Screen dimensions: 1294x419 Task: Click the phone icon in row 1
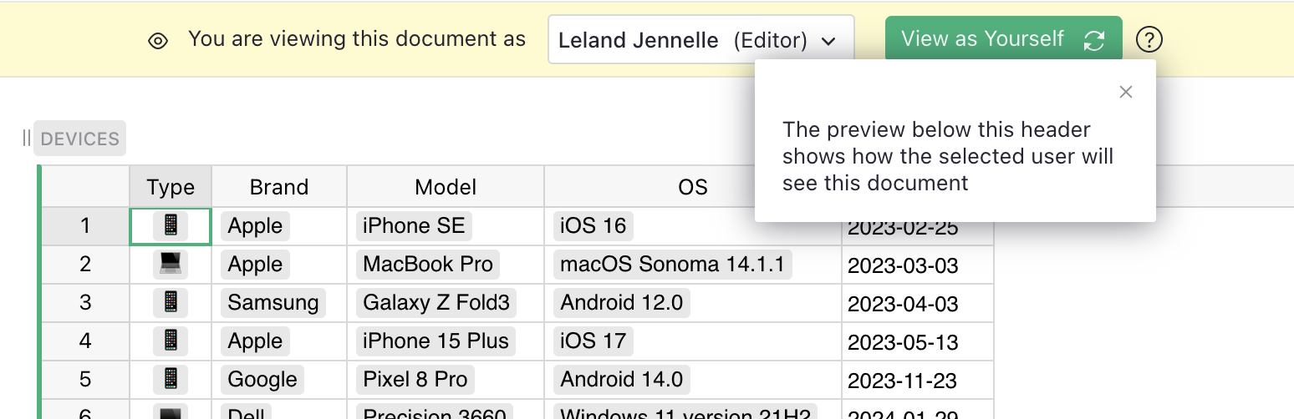171,225
